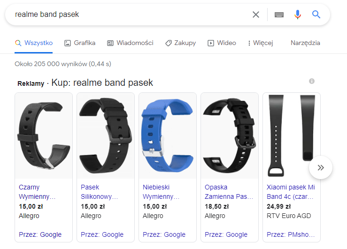Show next products with double-arrow button
The height and width of the screenshot is (249, 347).
pyautogui.click(x=320, y=167)
